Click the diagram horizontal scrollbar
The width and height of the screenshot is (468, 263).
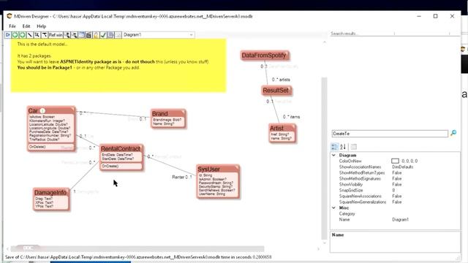coord(137,248)
